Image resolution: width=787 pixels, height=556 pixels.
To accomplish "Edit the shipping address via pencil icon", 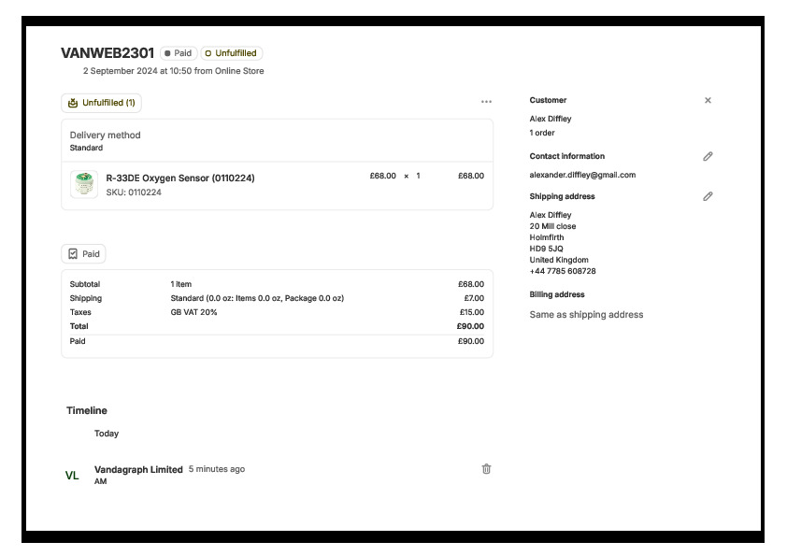I will (x=708, y=196).
